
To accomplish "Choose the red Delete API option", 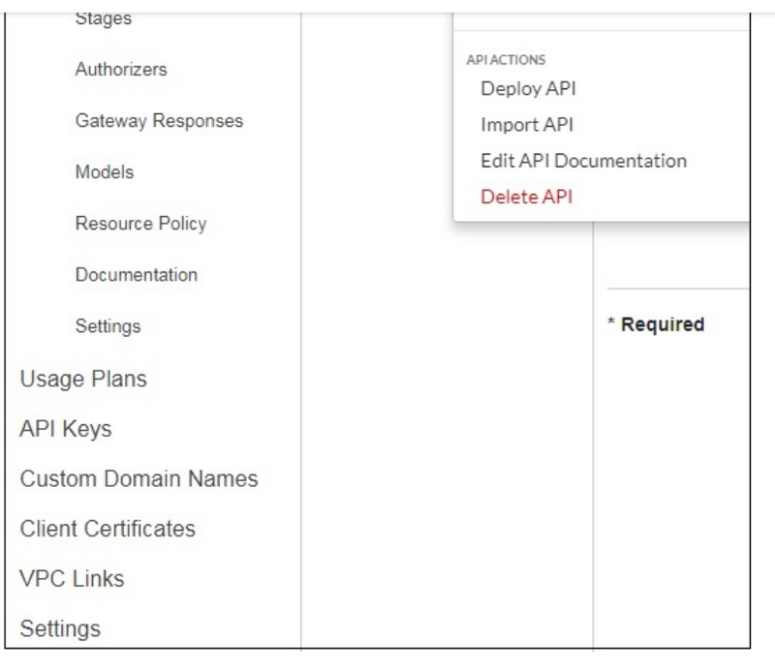I will point(527,197).
